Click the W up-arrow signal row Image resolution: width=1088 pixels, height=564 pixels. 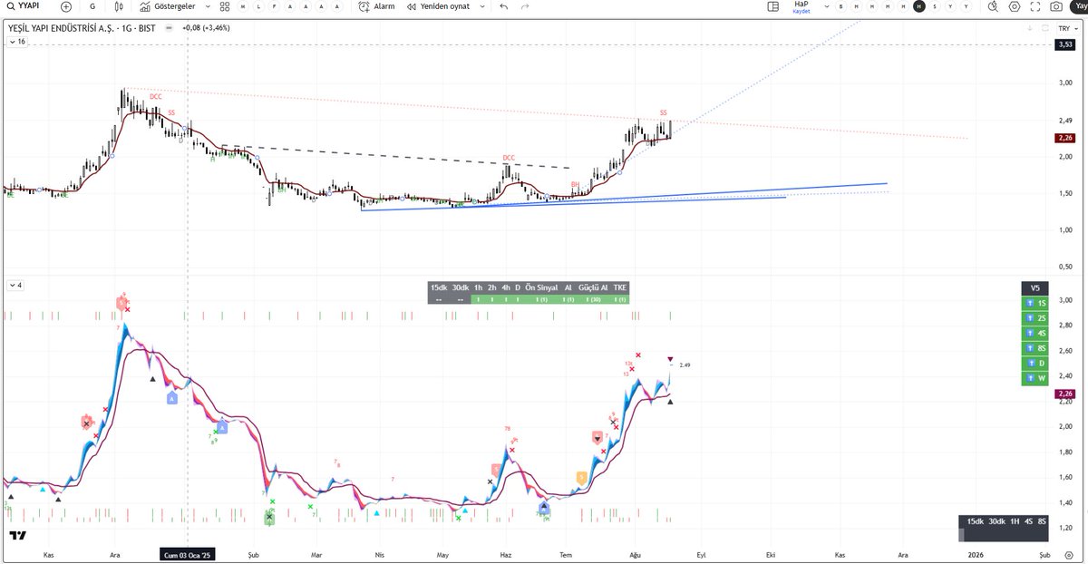(x=1035, y=377)
